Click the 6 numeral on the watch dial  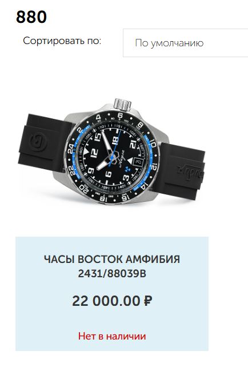click(x=109, y=174)
